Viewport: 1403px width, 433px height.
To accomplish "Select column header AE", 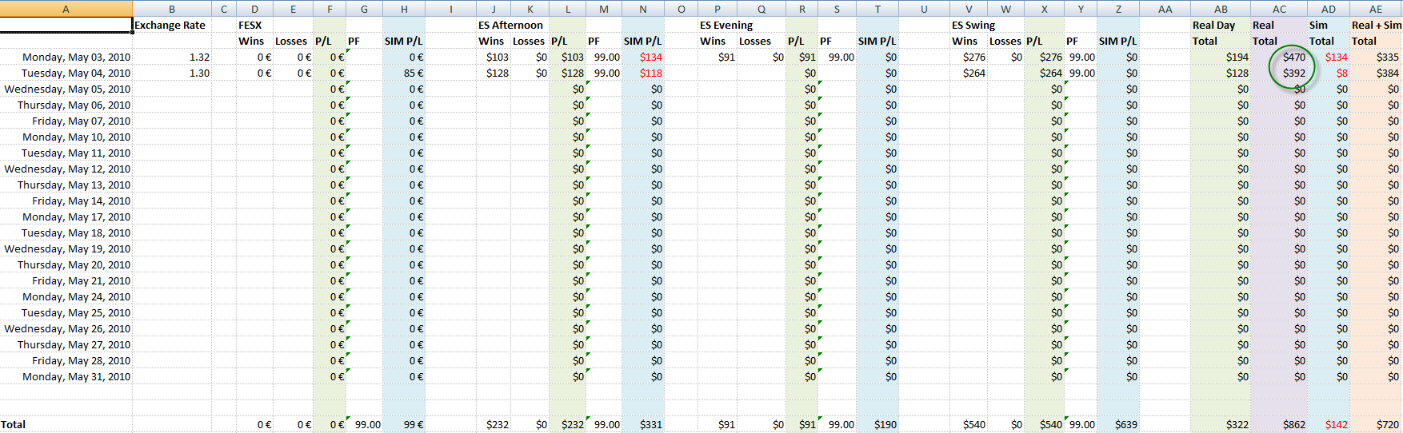I will [1376, 9].
